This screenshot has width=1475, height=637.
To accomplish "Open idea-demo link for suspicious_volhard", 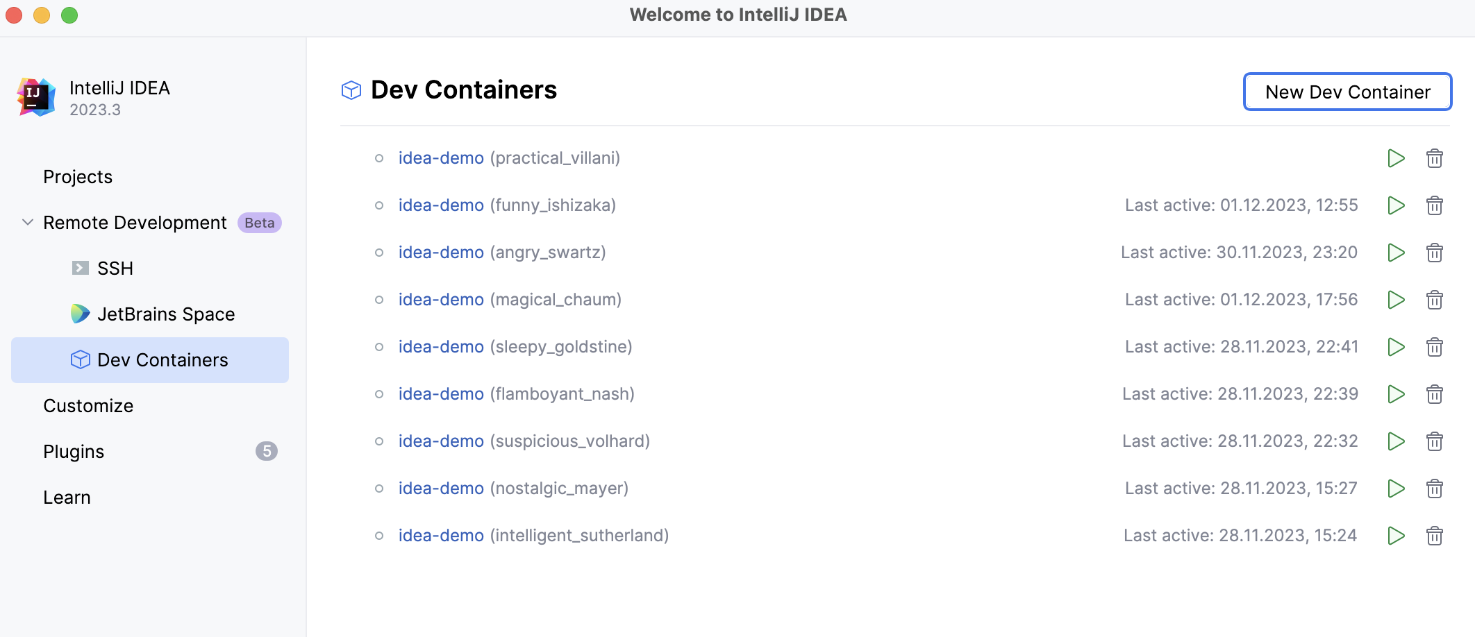I will point(441,441).
